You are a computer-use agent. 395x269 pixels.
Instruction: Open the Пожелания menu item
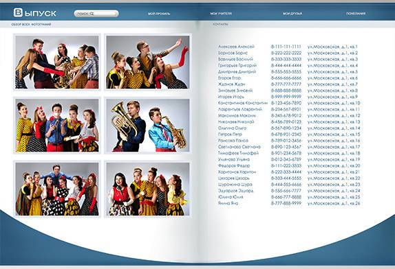pos(356,14)
